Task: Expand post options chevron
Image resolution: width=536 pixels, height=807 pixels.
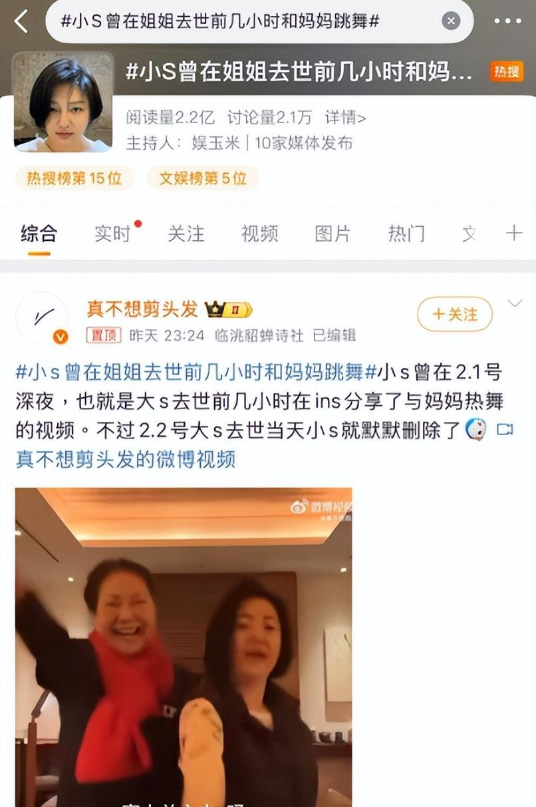Action: (x=515, y=304)
